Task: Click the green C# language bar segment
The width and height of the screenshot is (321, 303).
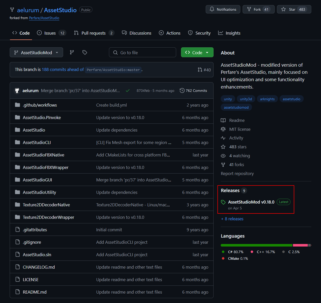Action: pyautogui.click(x=256, y=245)
